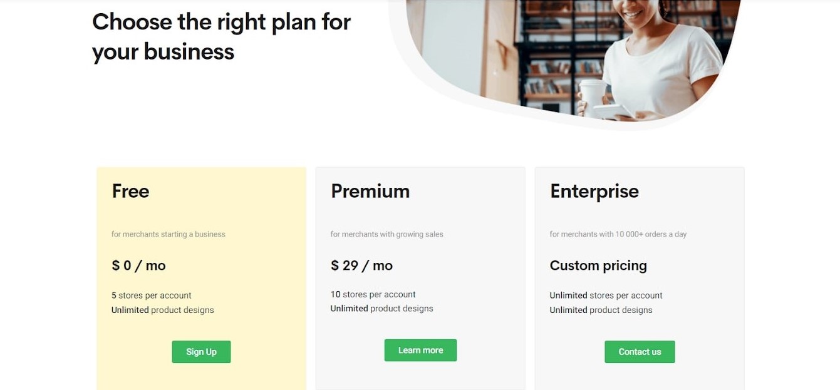
Task: Click 'for merchants with growing sales' subtitle
Action: point(386,234)
